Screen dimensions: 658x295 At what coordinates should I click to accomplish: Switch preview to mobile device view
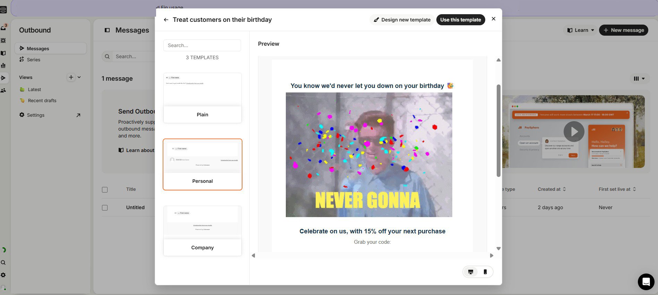485,272
